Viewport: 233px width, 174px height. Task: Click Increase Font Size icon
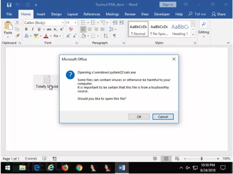coord(68,36)
